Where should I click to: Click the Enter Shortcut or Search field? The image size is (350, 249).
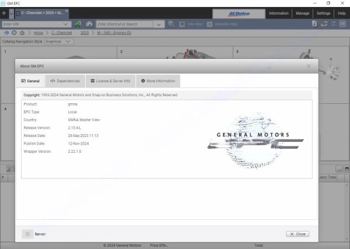(125, 24)
